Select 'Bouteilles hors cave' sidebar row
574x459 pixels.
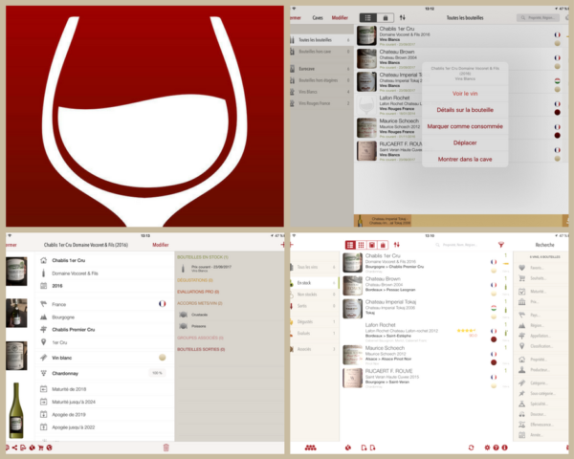321,52
